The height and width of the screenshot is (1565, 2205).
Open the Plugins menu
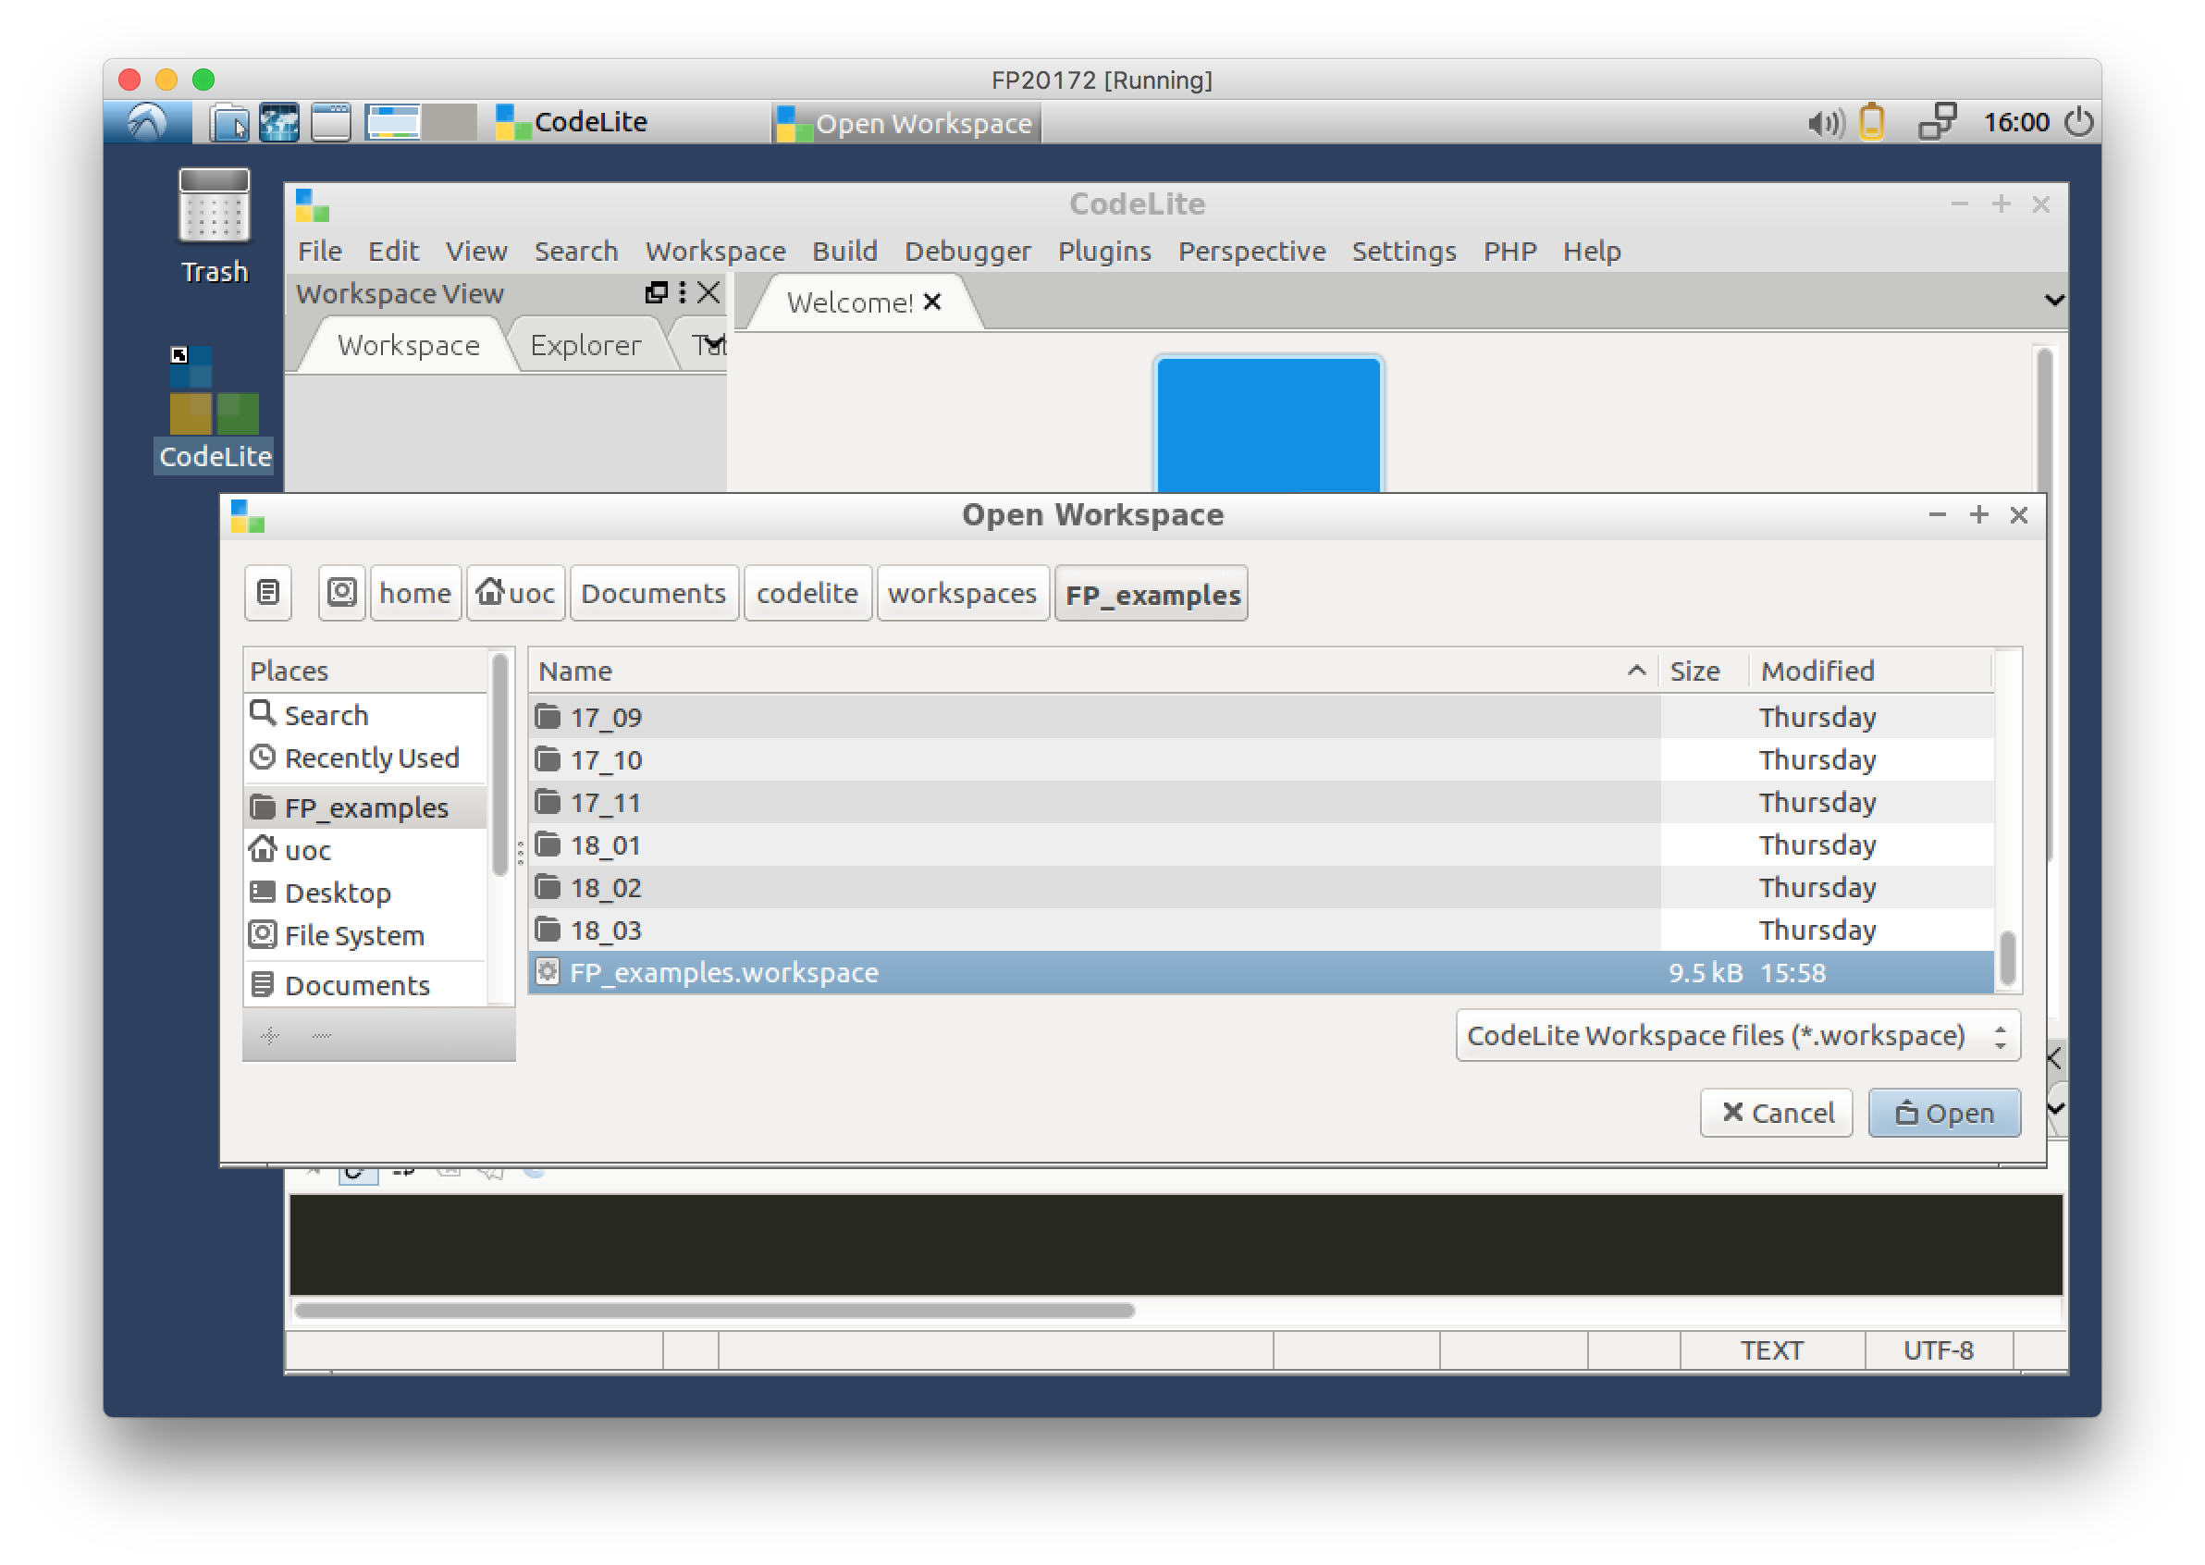coord(1103,252)
